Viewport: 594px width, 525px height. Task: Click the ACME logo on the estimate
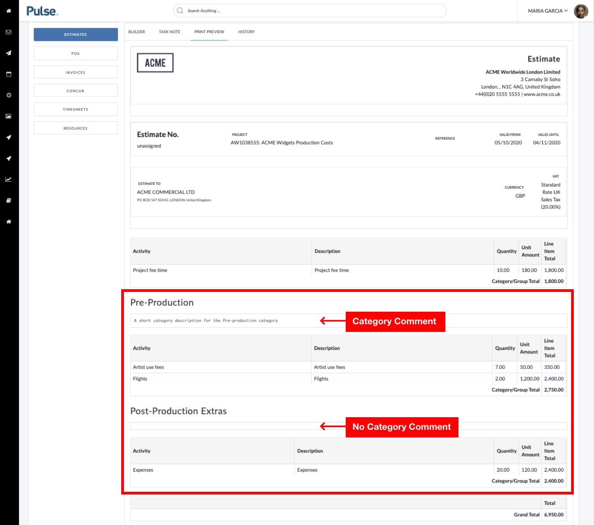pos(155,63)
